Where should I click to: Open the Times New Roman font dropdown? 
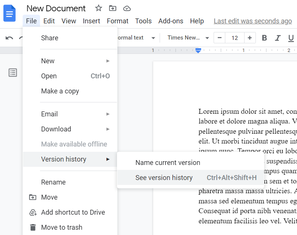(x=188, y=38)
